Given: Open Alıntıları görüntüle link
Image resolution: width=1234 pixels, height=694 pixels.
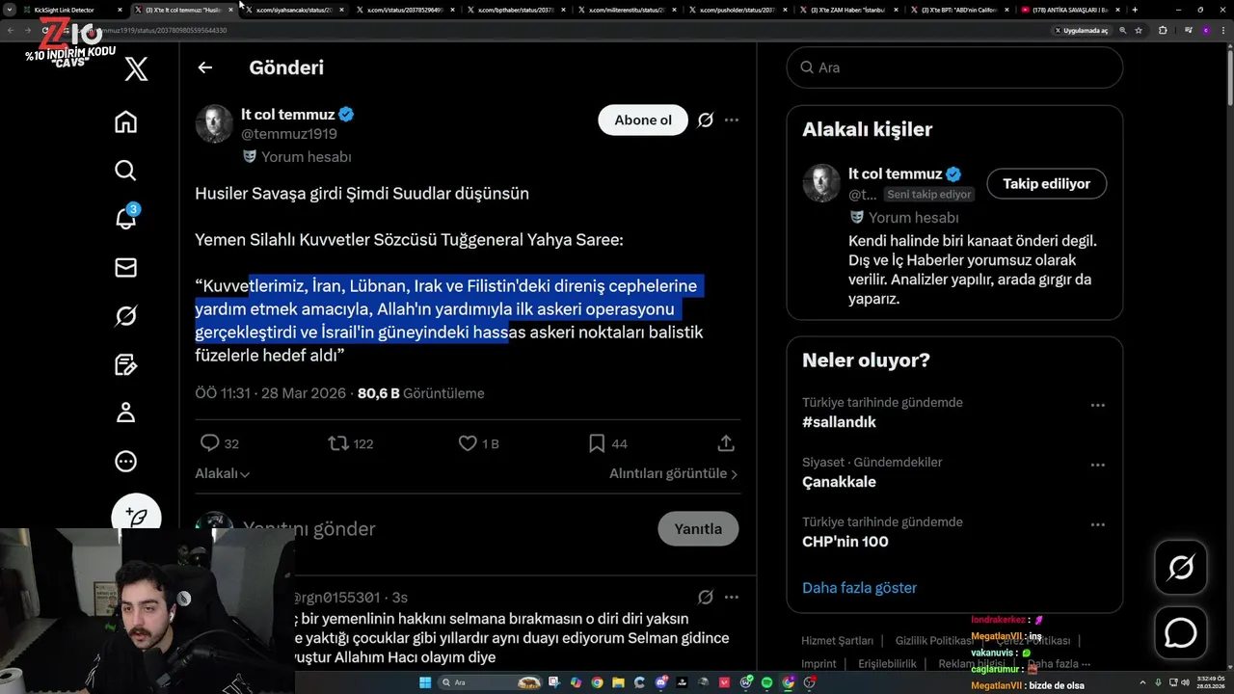Looking at the screenshot, I should pyautogui.click(x=674, y=473).
